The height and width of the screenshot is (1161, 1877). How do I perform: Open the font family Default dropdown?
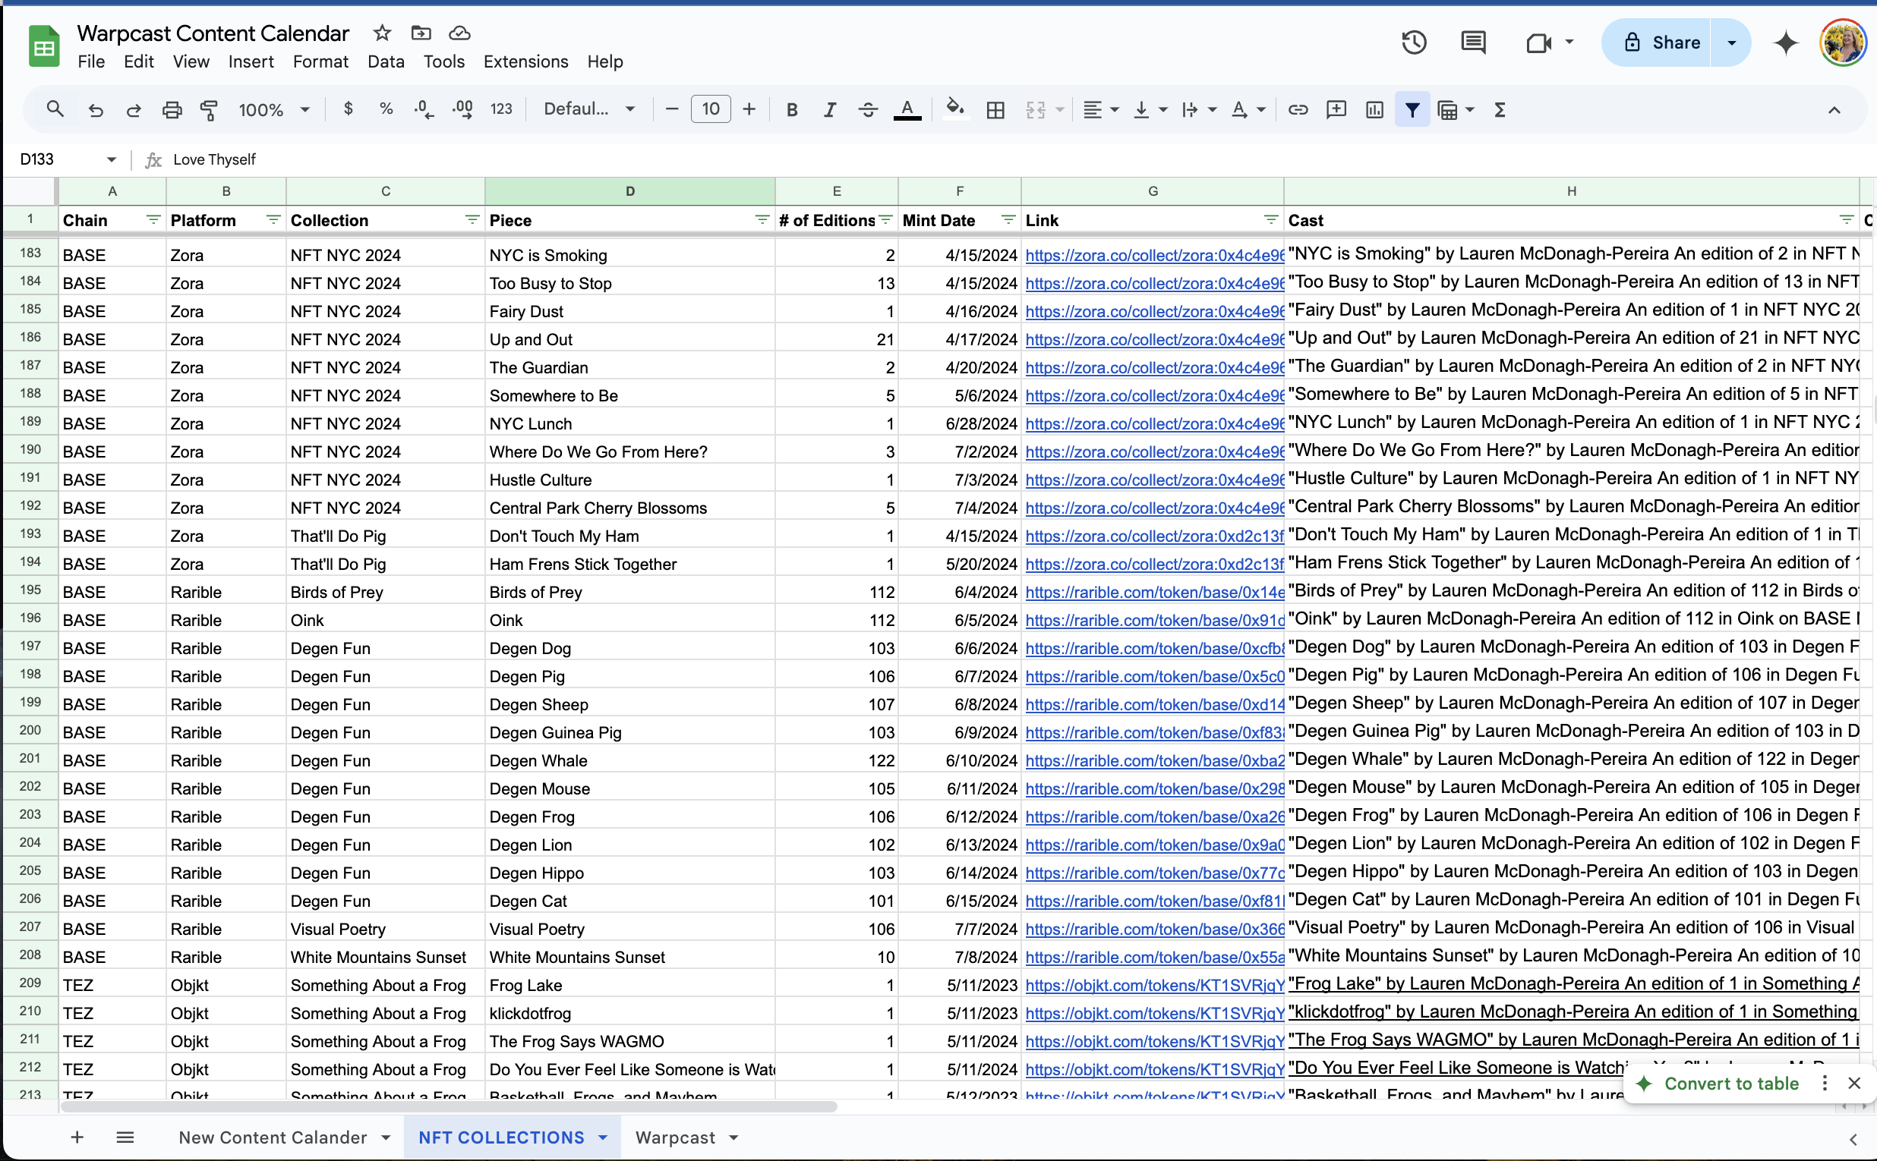588,110
